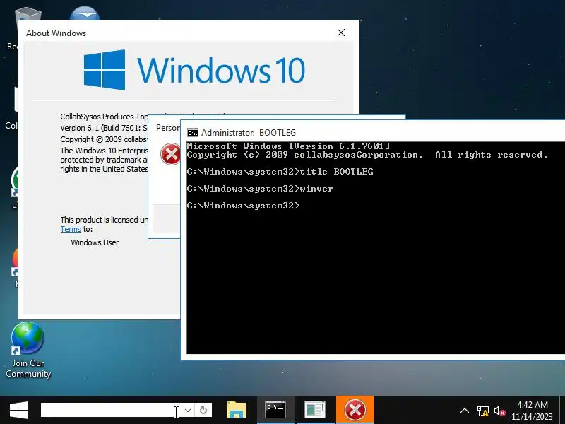
Task: Click the Administrator: BOOTLEG title bar text
Action: pos(249,133)
